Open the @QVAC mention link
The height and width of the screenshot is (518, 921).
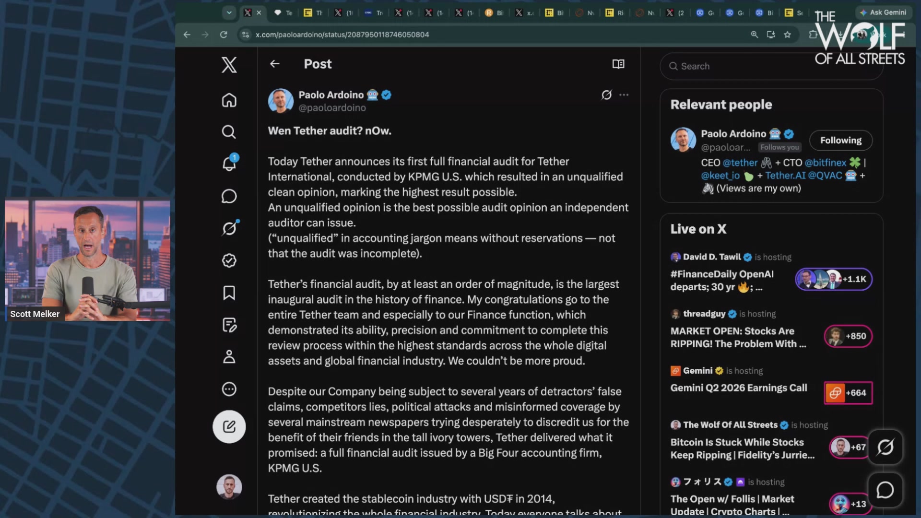point(825,176)
